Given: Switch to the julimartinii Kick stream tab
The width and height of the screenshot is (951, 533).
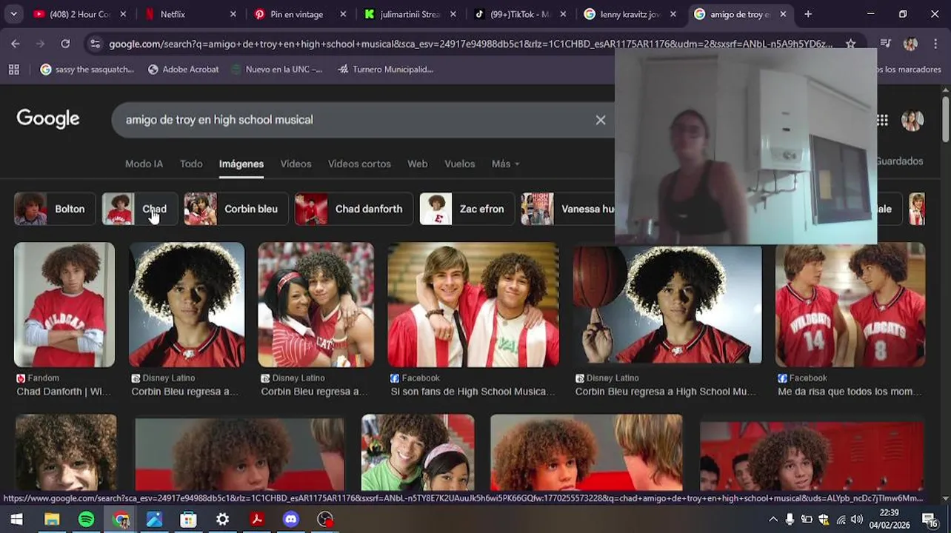Looking at the screenshot, I should 411,14.
